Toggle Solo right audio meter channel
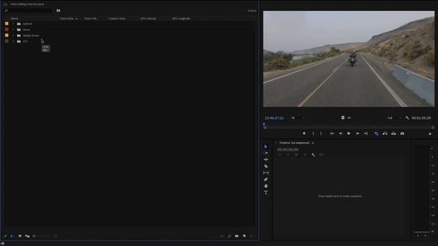The width and height of the screenshot is (438, 246). 425,236
